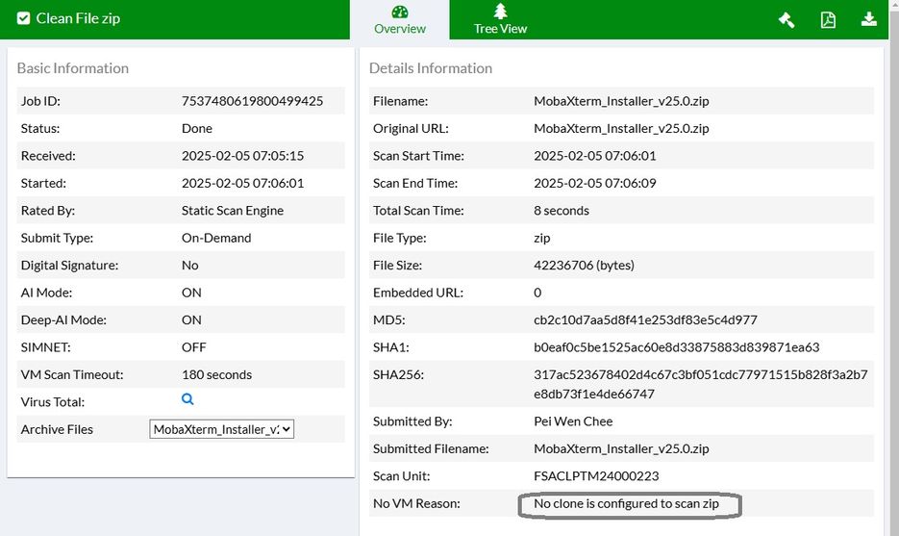Click Original URL value MobaXterm_Installer_v25.0.zip
Screen dimensions: 899x536
pyautogui.click(x=621, y=129)
